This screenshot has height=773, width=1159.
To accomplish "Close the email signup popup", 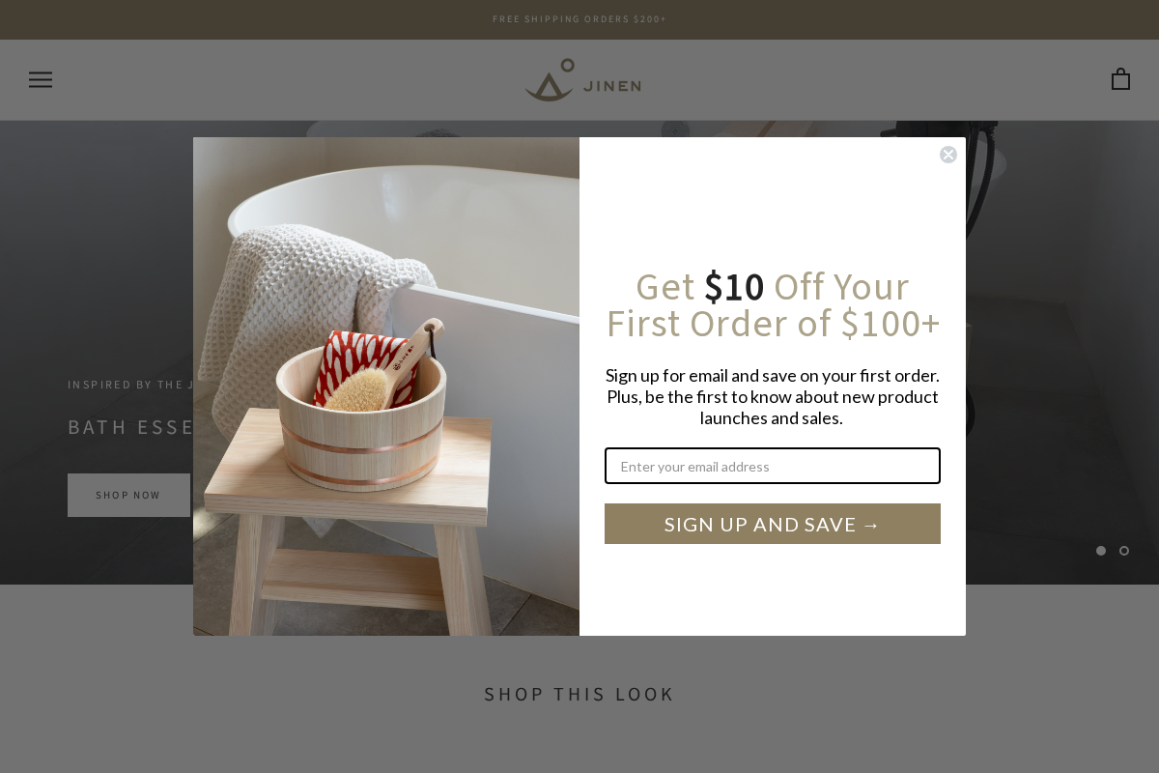I will (948, 155).
